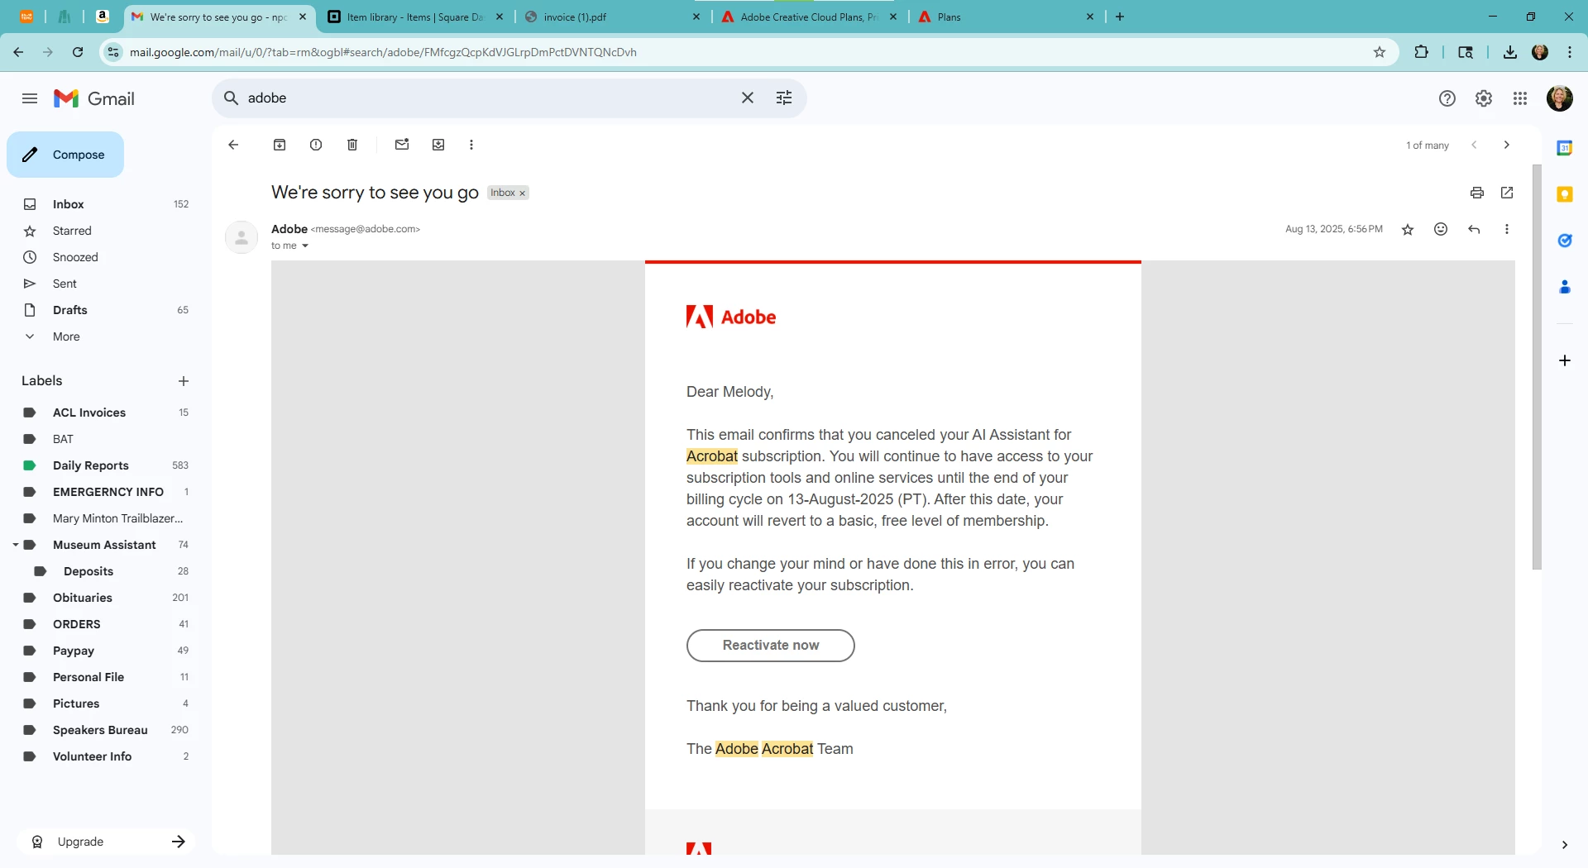The image size is (1588, 868).
Task: Report this email as spam
Action: 316,145
